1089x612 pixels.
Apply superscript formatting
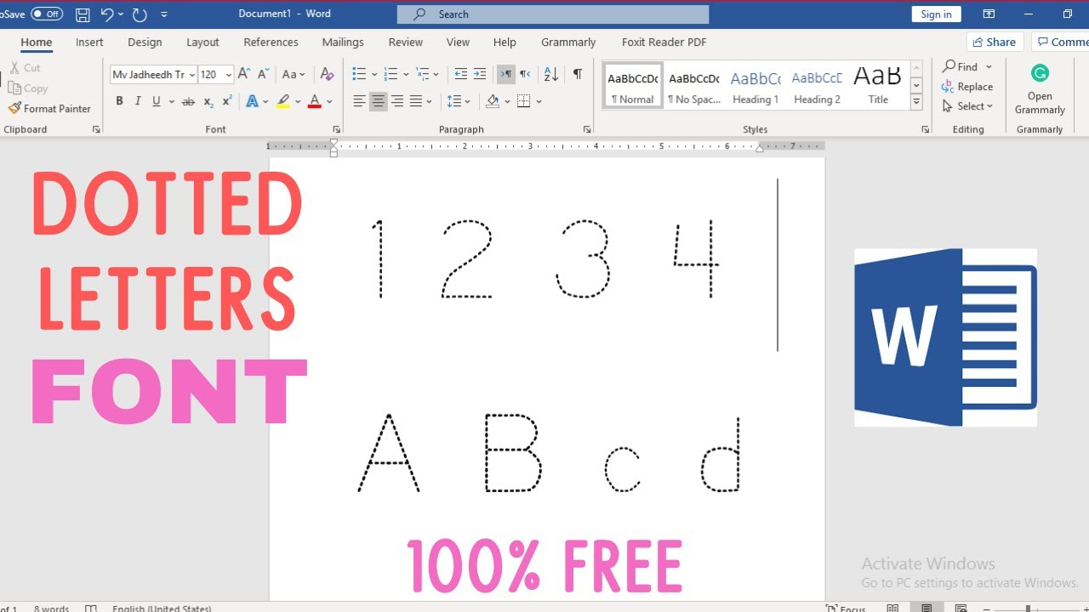[x=225, y=100]
